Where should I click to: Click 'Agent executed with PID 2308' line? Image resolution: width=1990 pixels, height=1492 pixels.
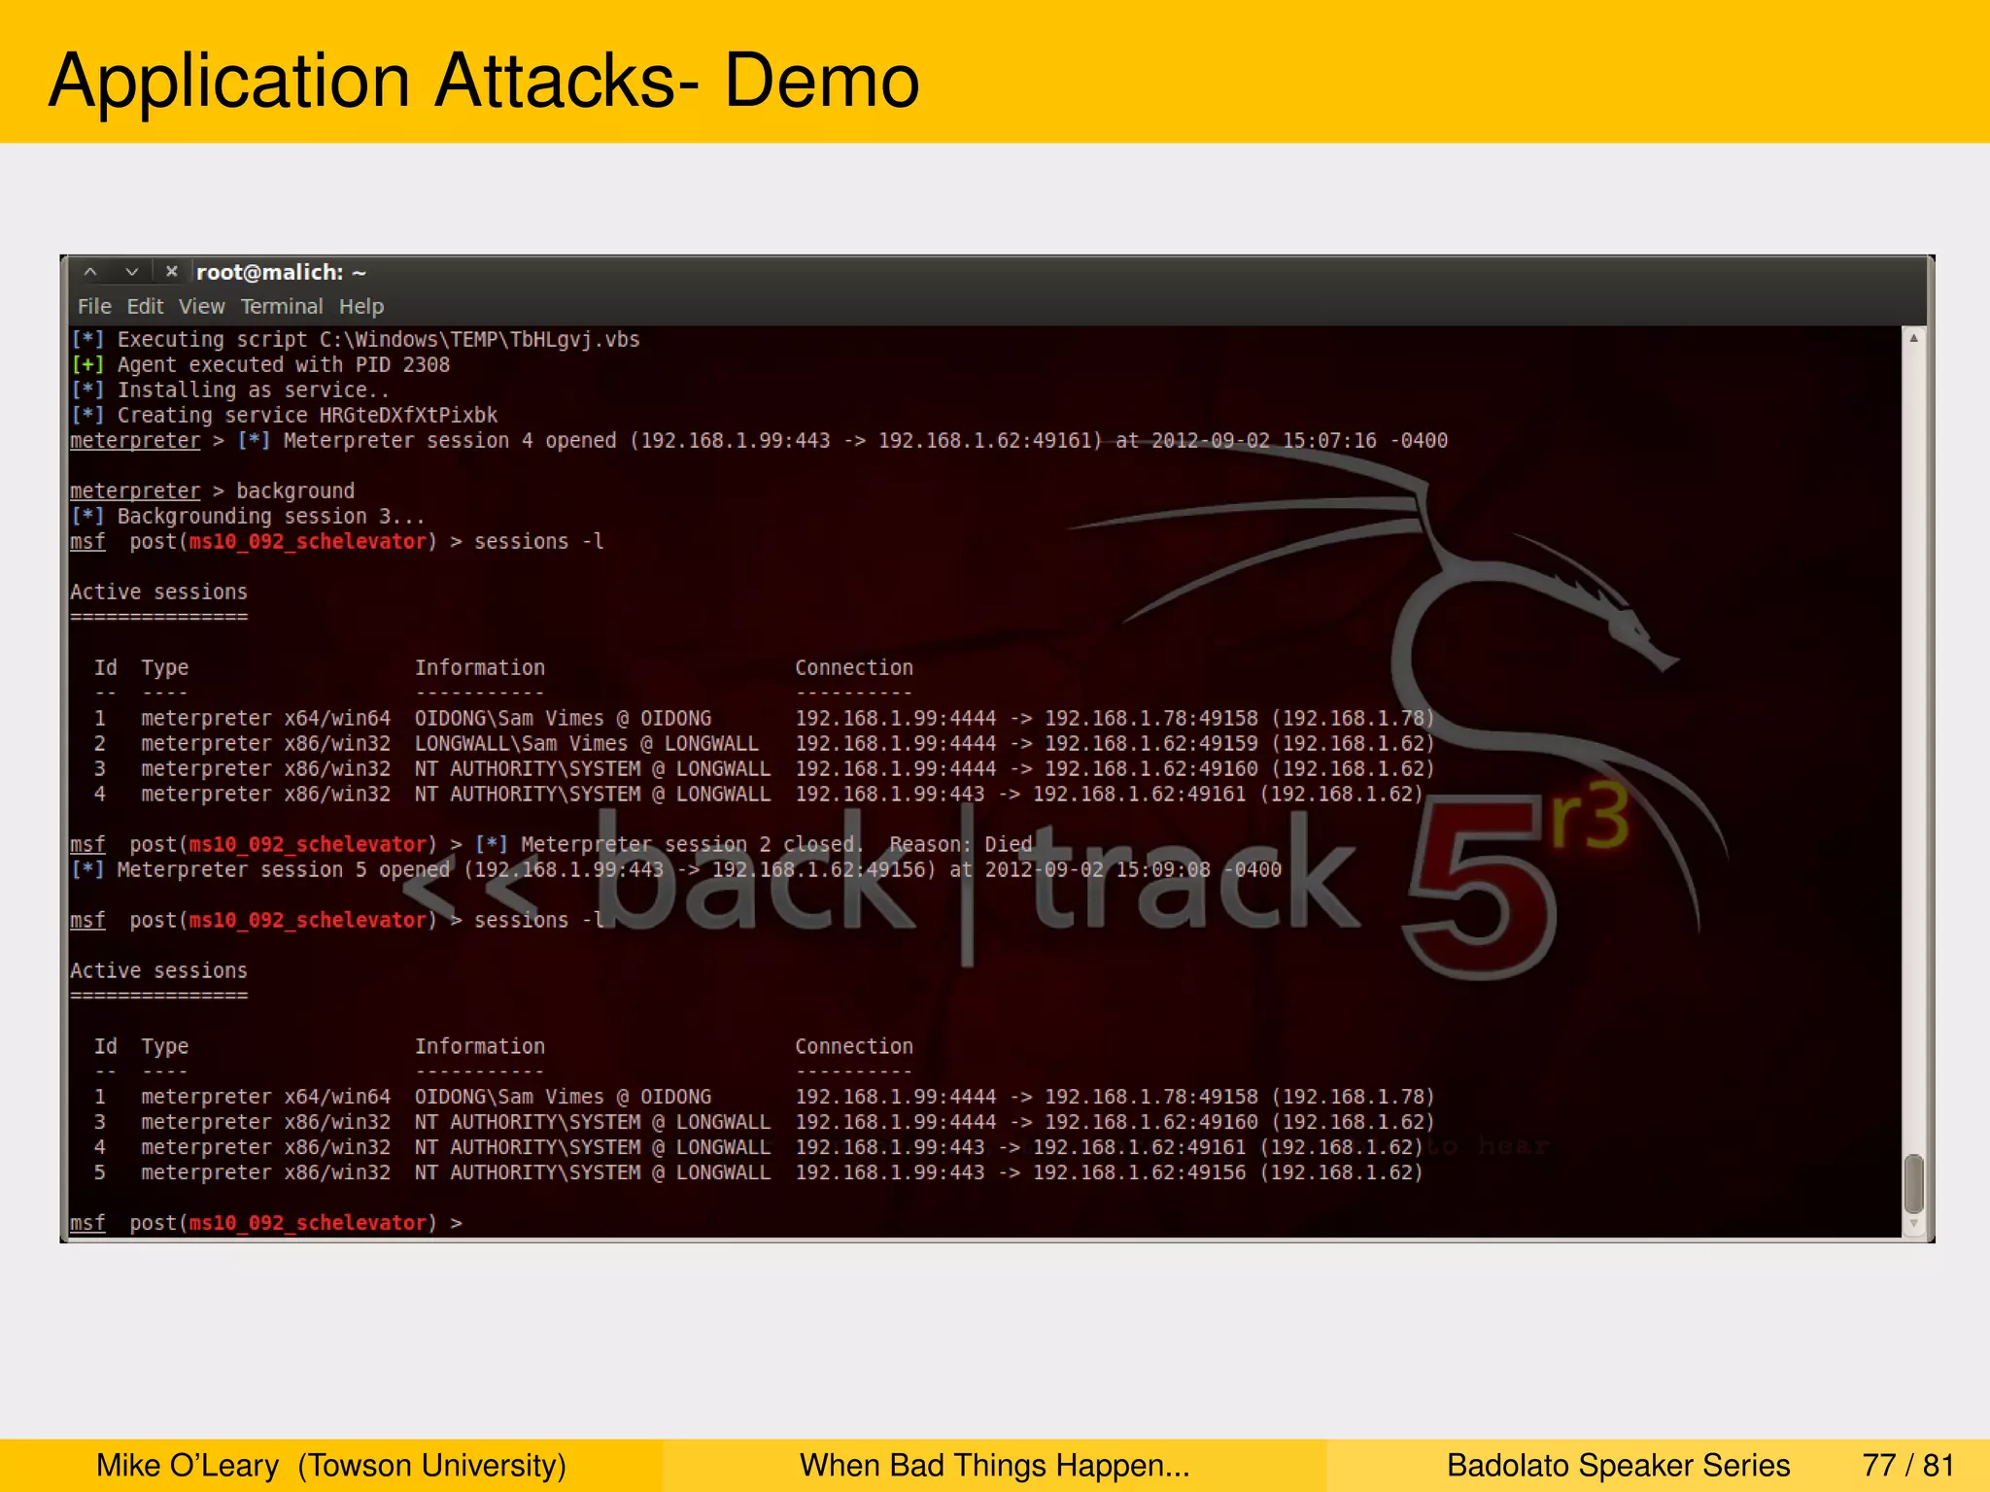point(259,365)
